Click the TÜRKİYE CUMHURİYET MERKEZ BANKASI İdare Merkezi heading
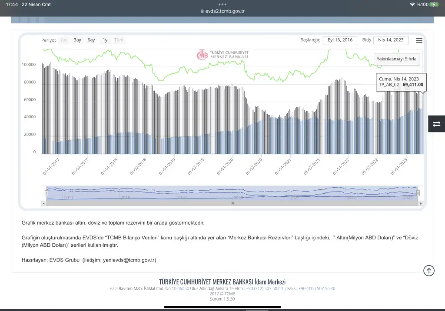This screenshot has width=445, height=311. coord(222,282)
